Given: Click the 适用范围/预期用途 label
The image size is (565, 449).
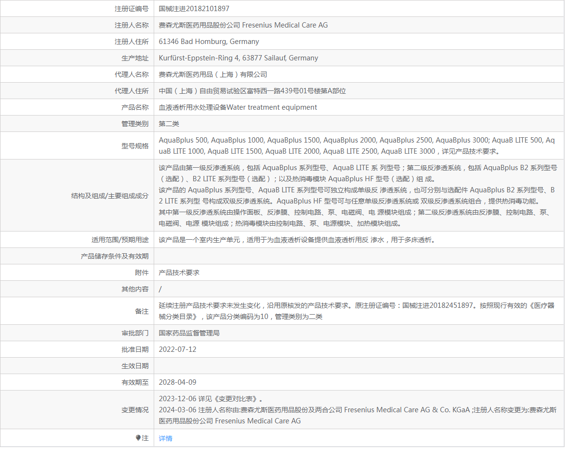Looking at the screenshot, I should click(x=120, y=240).
